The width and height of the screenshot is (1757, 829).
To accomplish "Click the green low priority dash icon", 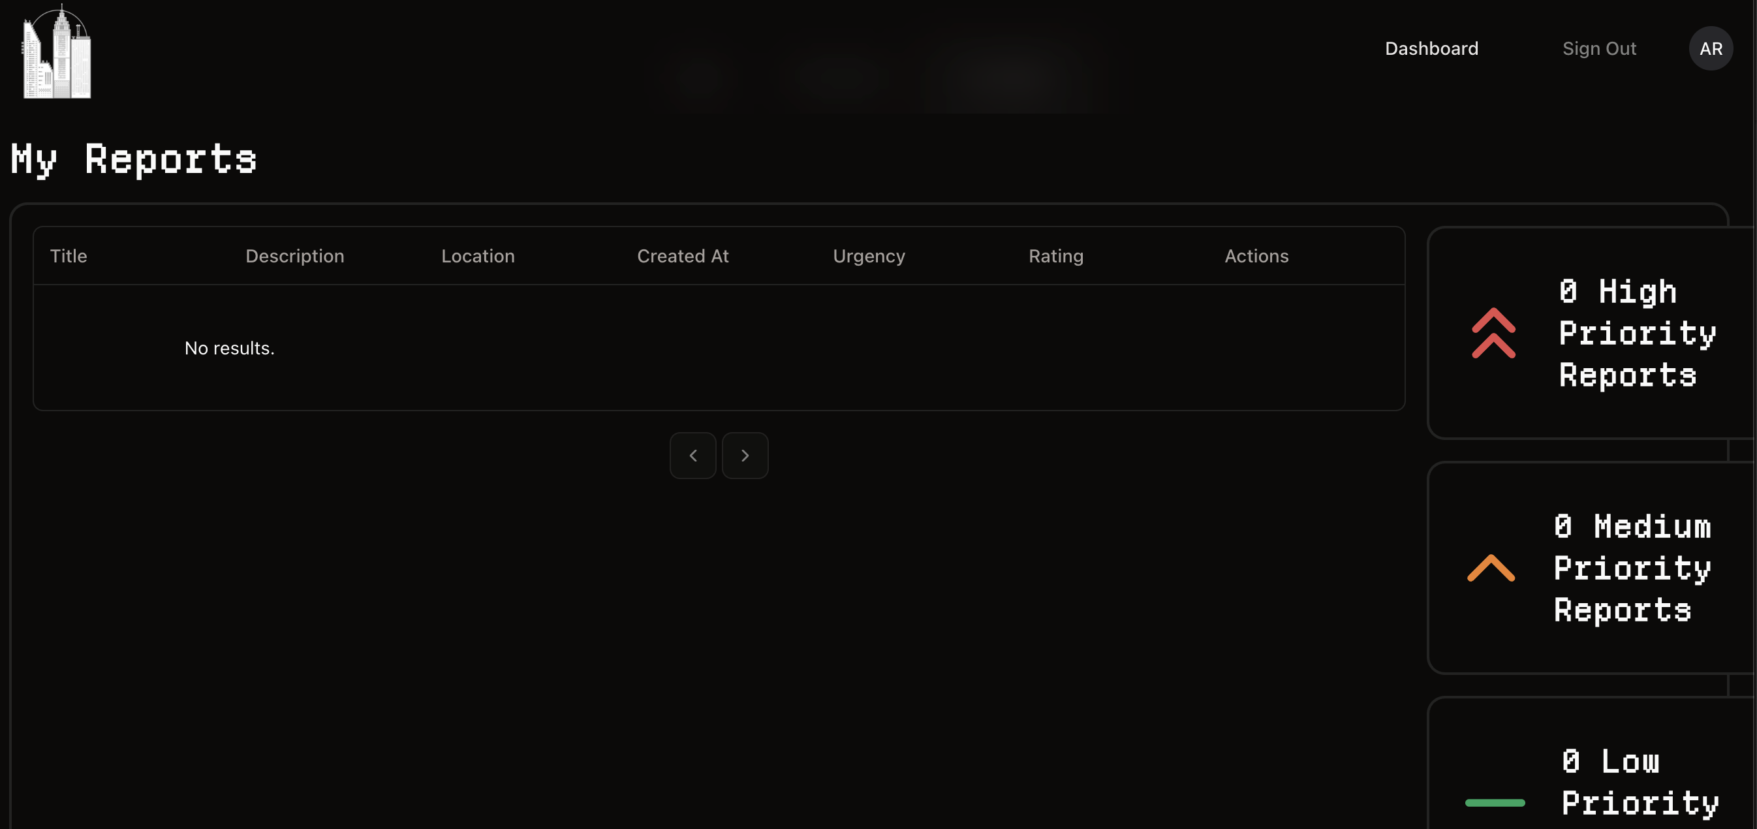I will coord(1495,802).
